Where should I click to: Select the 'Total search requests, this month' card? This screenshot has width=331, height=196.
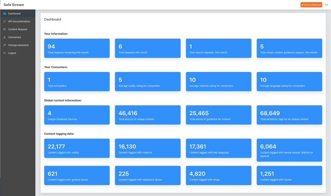click(219, 48)
